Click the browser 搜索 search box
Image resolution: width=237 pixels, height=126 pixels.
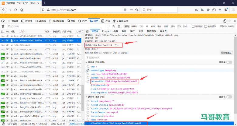click(160, 10)
